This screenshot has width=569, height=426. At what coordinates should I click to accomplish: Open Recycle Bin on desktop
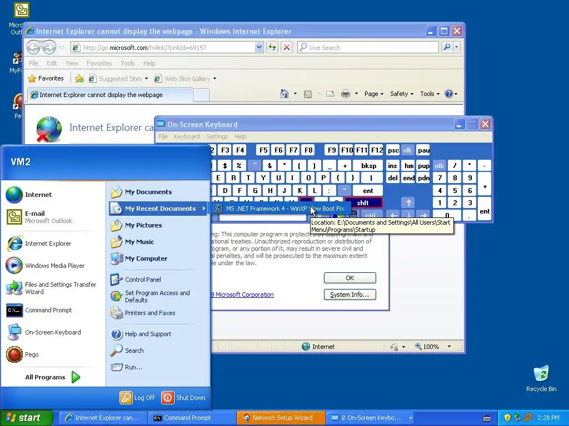pos(541,378)
